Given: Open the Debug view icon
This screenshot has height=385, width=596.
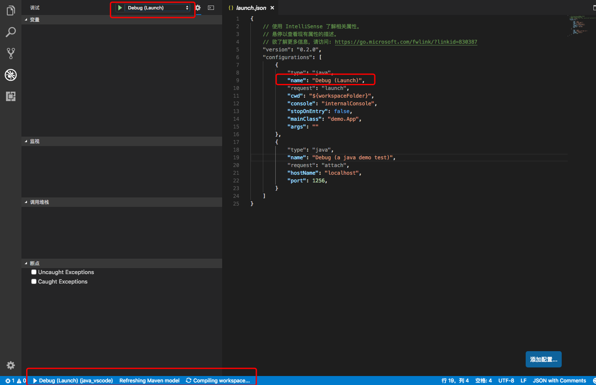Looking at the screenshot, I should click(11, 75).
